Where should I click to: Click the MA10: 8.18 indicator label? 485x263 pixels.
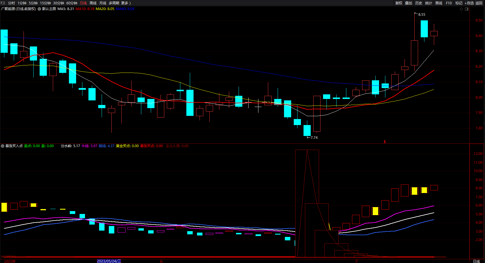click(85, 9)
